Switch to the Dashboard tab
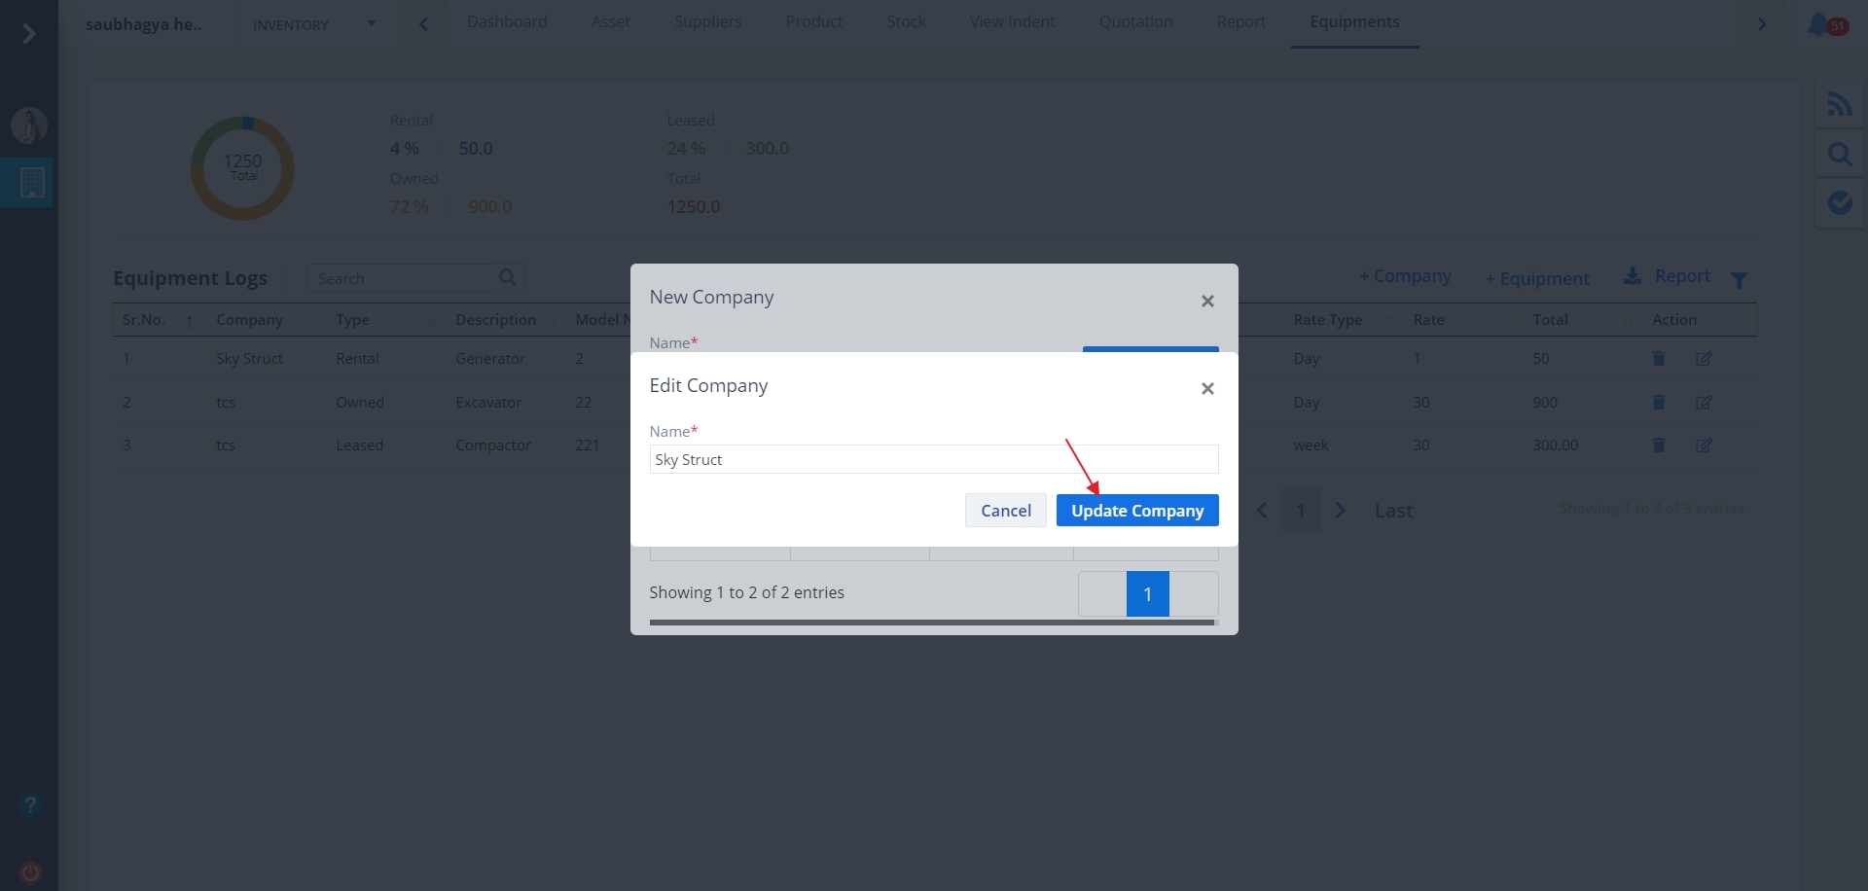Viewport: 1868px width, 891px height. pyautogui.click(x=506, y=22)
